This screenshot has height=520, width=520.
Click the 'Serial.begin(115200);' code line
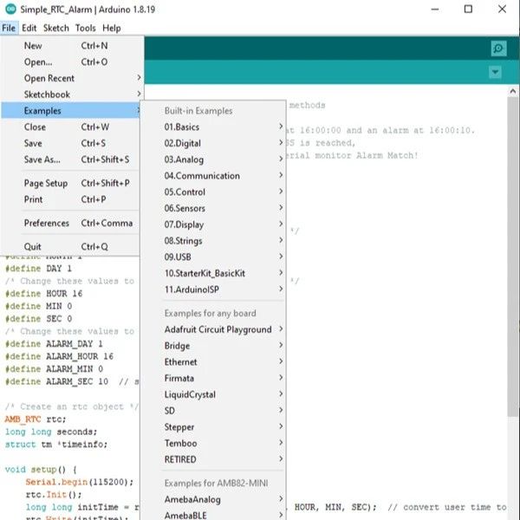pyautogui.click(x=80, y=482)
